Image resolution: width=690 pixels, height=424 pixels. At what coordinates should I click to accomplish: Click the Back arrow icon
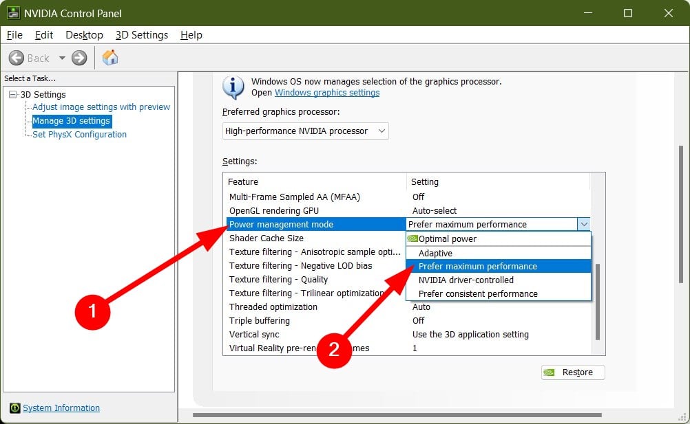click(17, 58)
